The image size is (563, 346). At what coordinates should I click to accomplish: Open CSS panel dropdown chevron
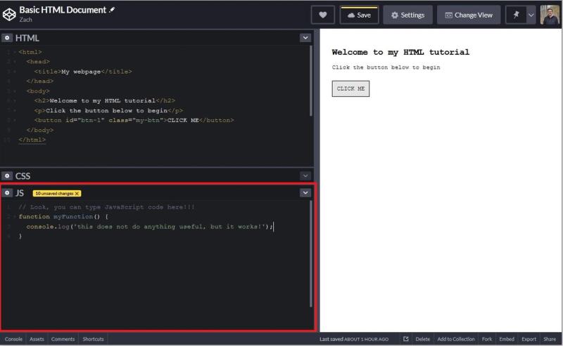click(305, 176)
